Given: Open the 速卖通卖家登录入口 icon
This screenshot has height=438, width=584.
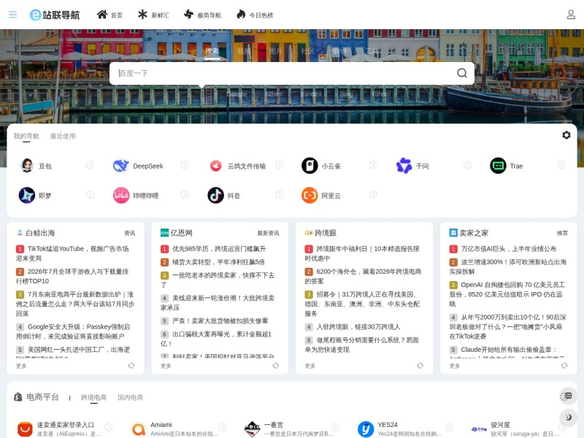Looking at the screenshot, I should point(25,429).
